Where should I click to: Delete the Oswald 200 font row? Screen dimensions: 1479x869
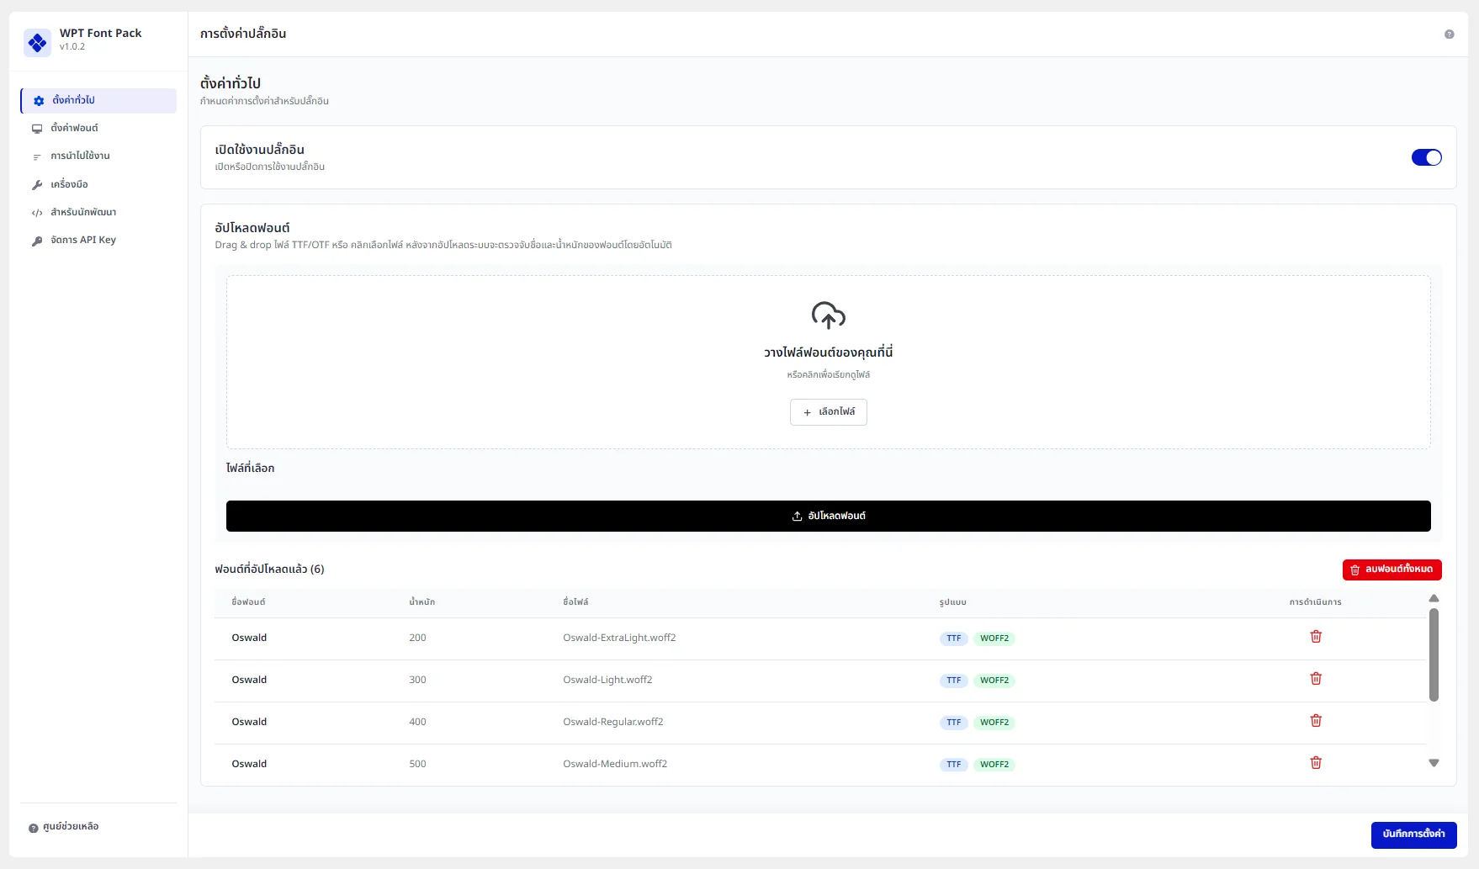[x=1316, y=637]
